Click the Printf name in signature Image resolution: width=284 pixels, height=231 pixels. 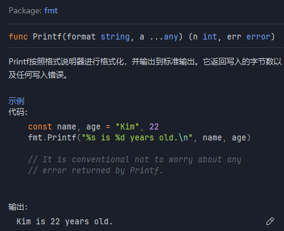pos(47,36)
